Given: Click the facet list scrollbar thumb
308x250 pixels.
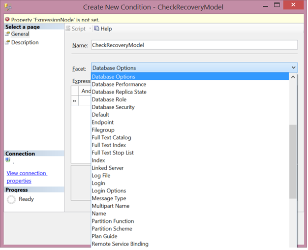Looking at the screenshot, I should 293,161.
